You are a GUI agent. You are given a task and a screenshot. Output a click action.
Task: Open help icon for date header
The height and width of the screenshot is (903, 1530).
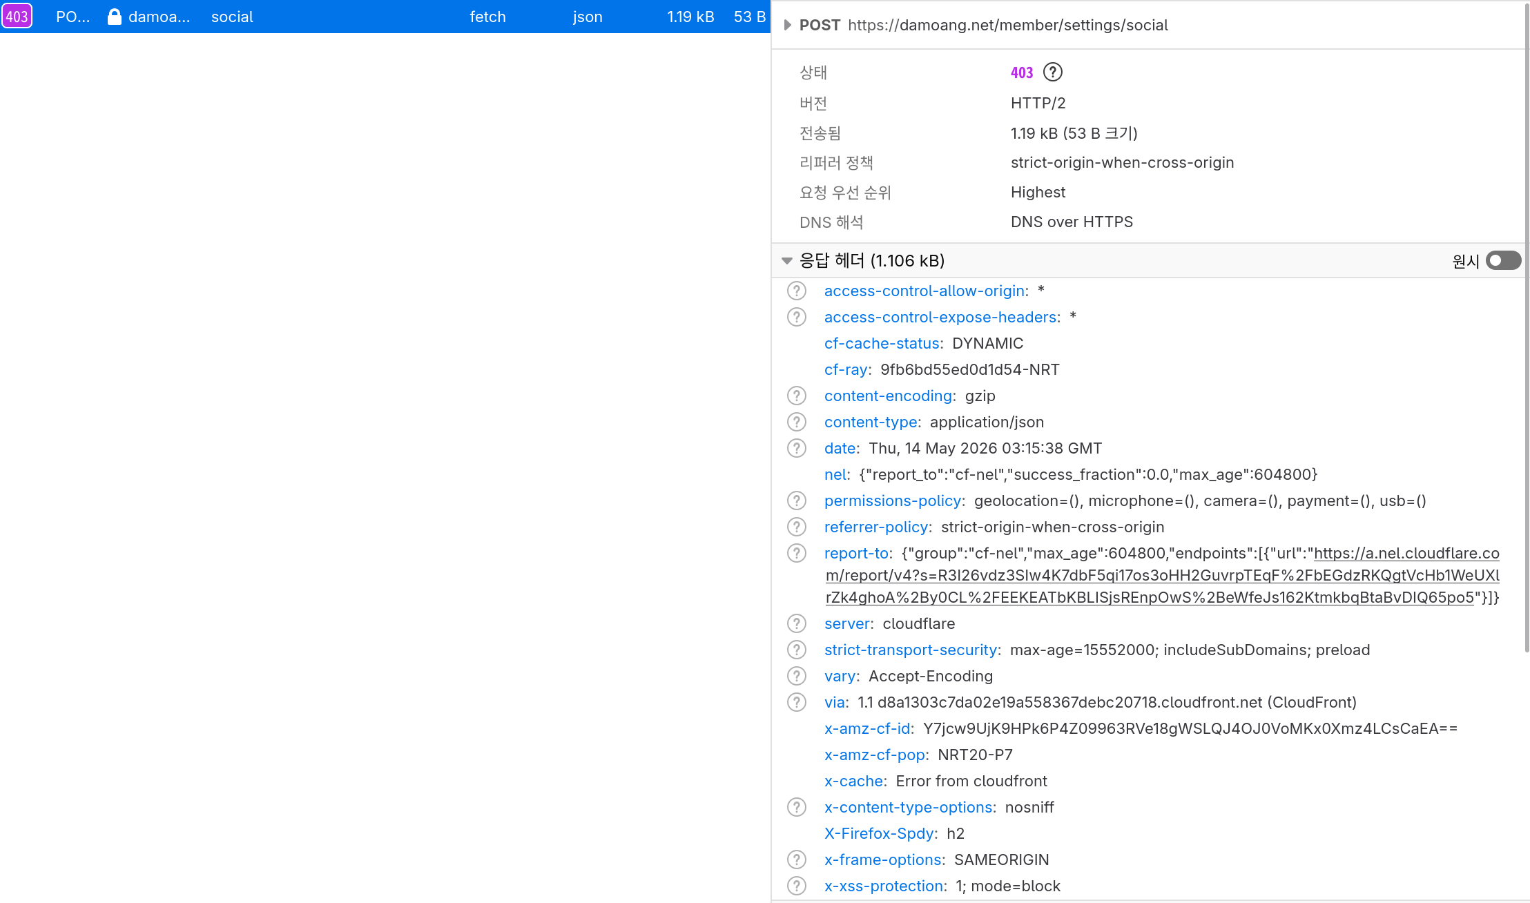coord(797,448)
